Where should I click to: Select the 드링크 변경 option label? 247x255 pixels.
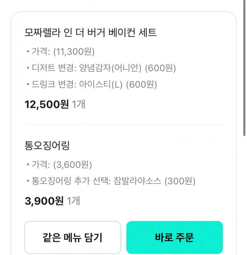click(51, 85)
